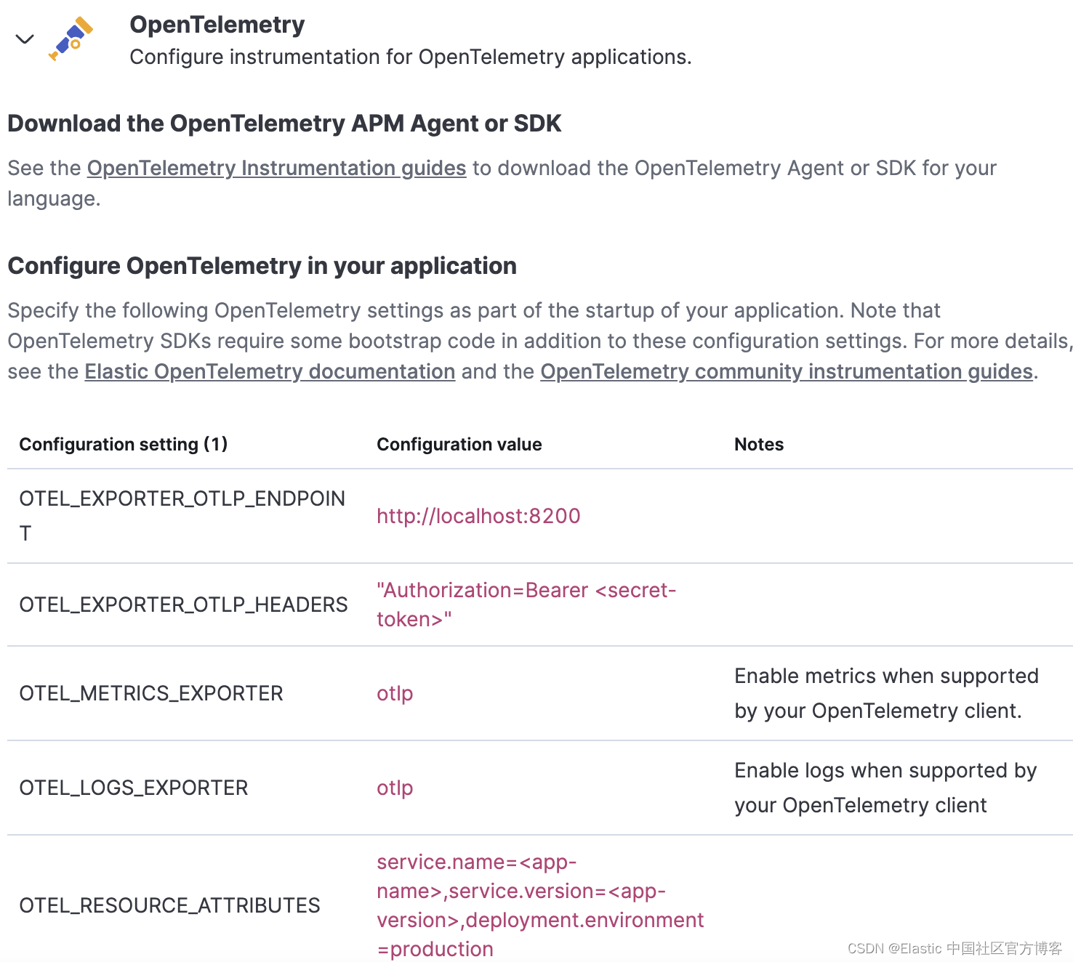Select the OTEL_METRICS_EXPORTER setting cell
The height and width of the screenshot is (962, 1073).
[x=151, y=693]
